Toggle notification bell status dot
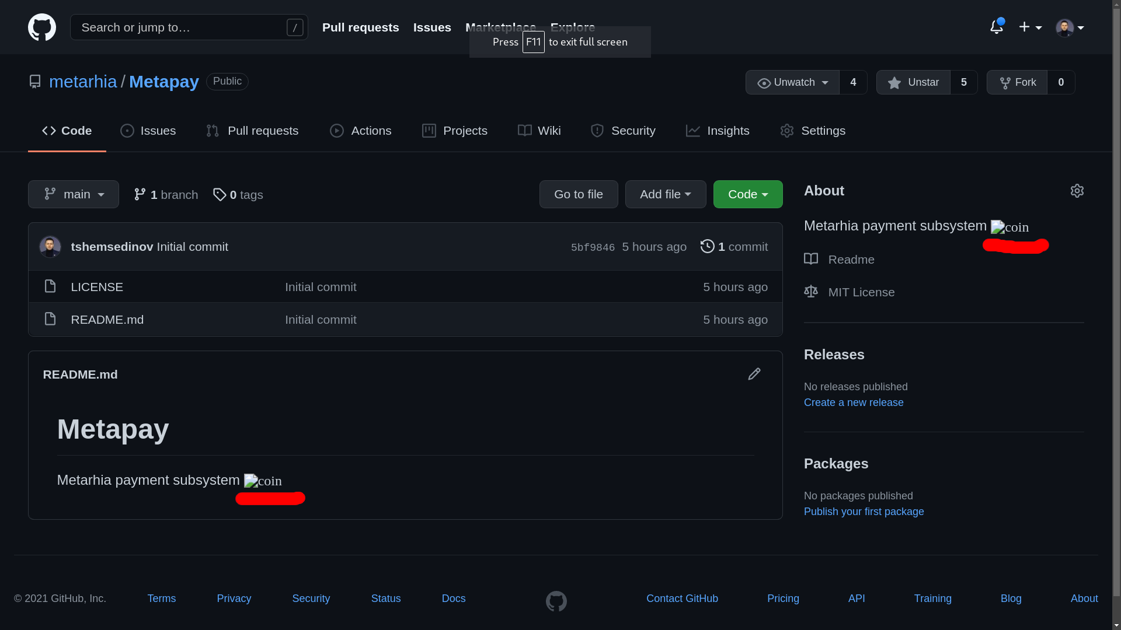This screenshot has width=1121, height=630. (1001, 20)
